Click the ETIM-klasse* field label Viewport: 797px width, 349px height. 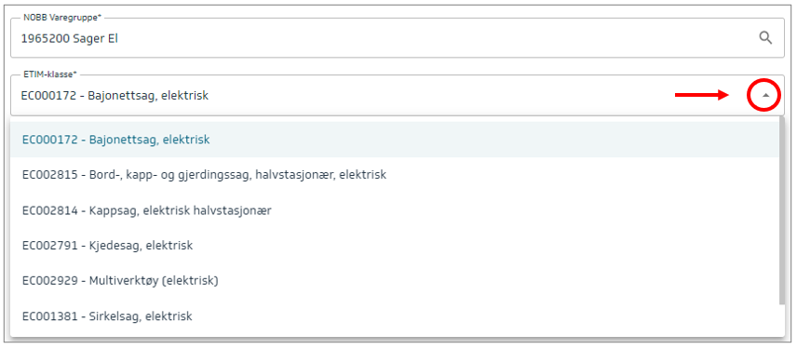click(50, 74)
